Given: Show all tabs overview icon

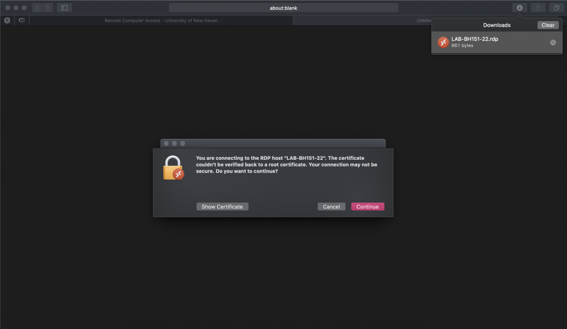Looking at the screenshot, I should [x=556, y=8].
